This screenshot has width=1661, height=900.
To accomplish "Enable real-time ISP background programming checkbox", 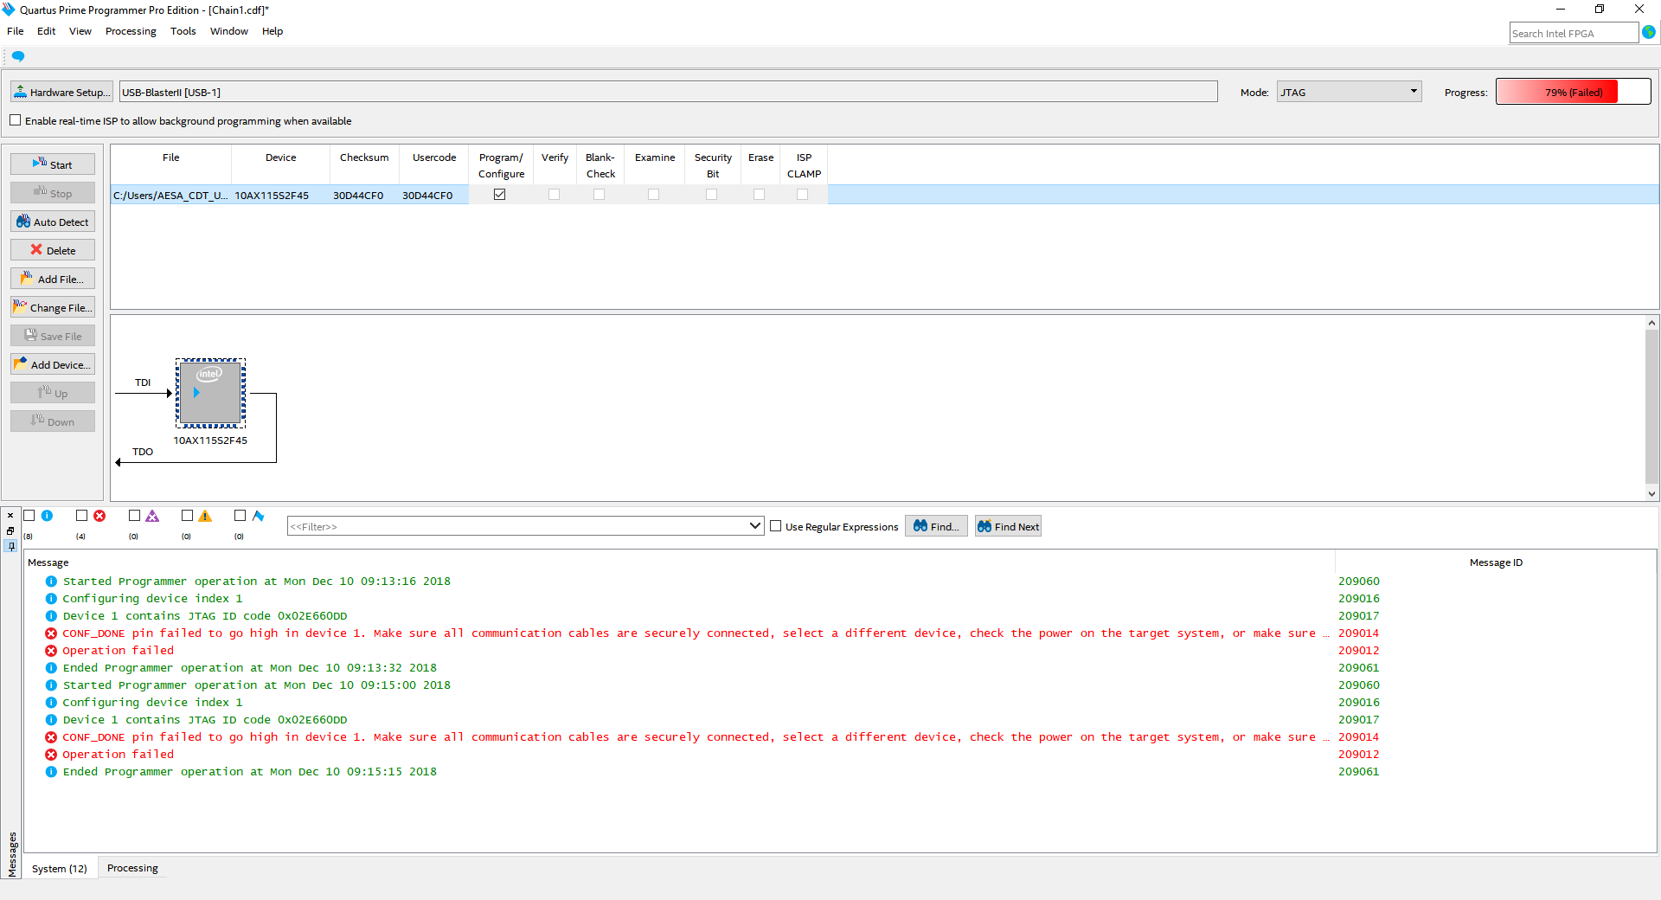I will (16, 121).
